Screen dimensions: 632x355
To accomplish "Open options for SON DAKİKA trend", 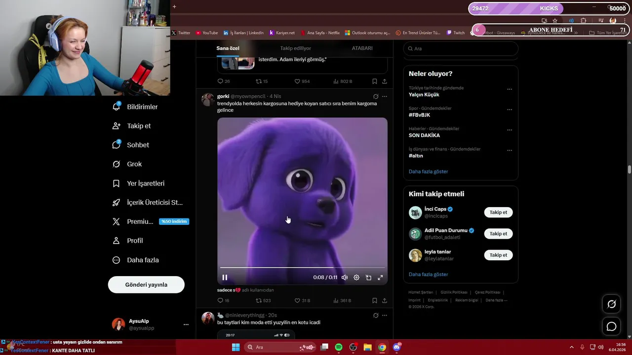I will pos(510,130).
